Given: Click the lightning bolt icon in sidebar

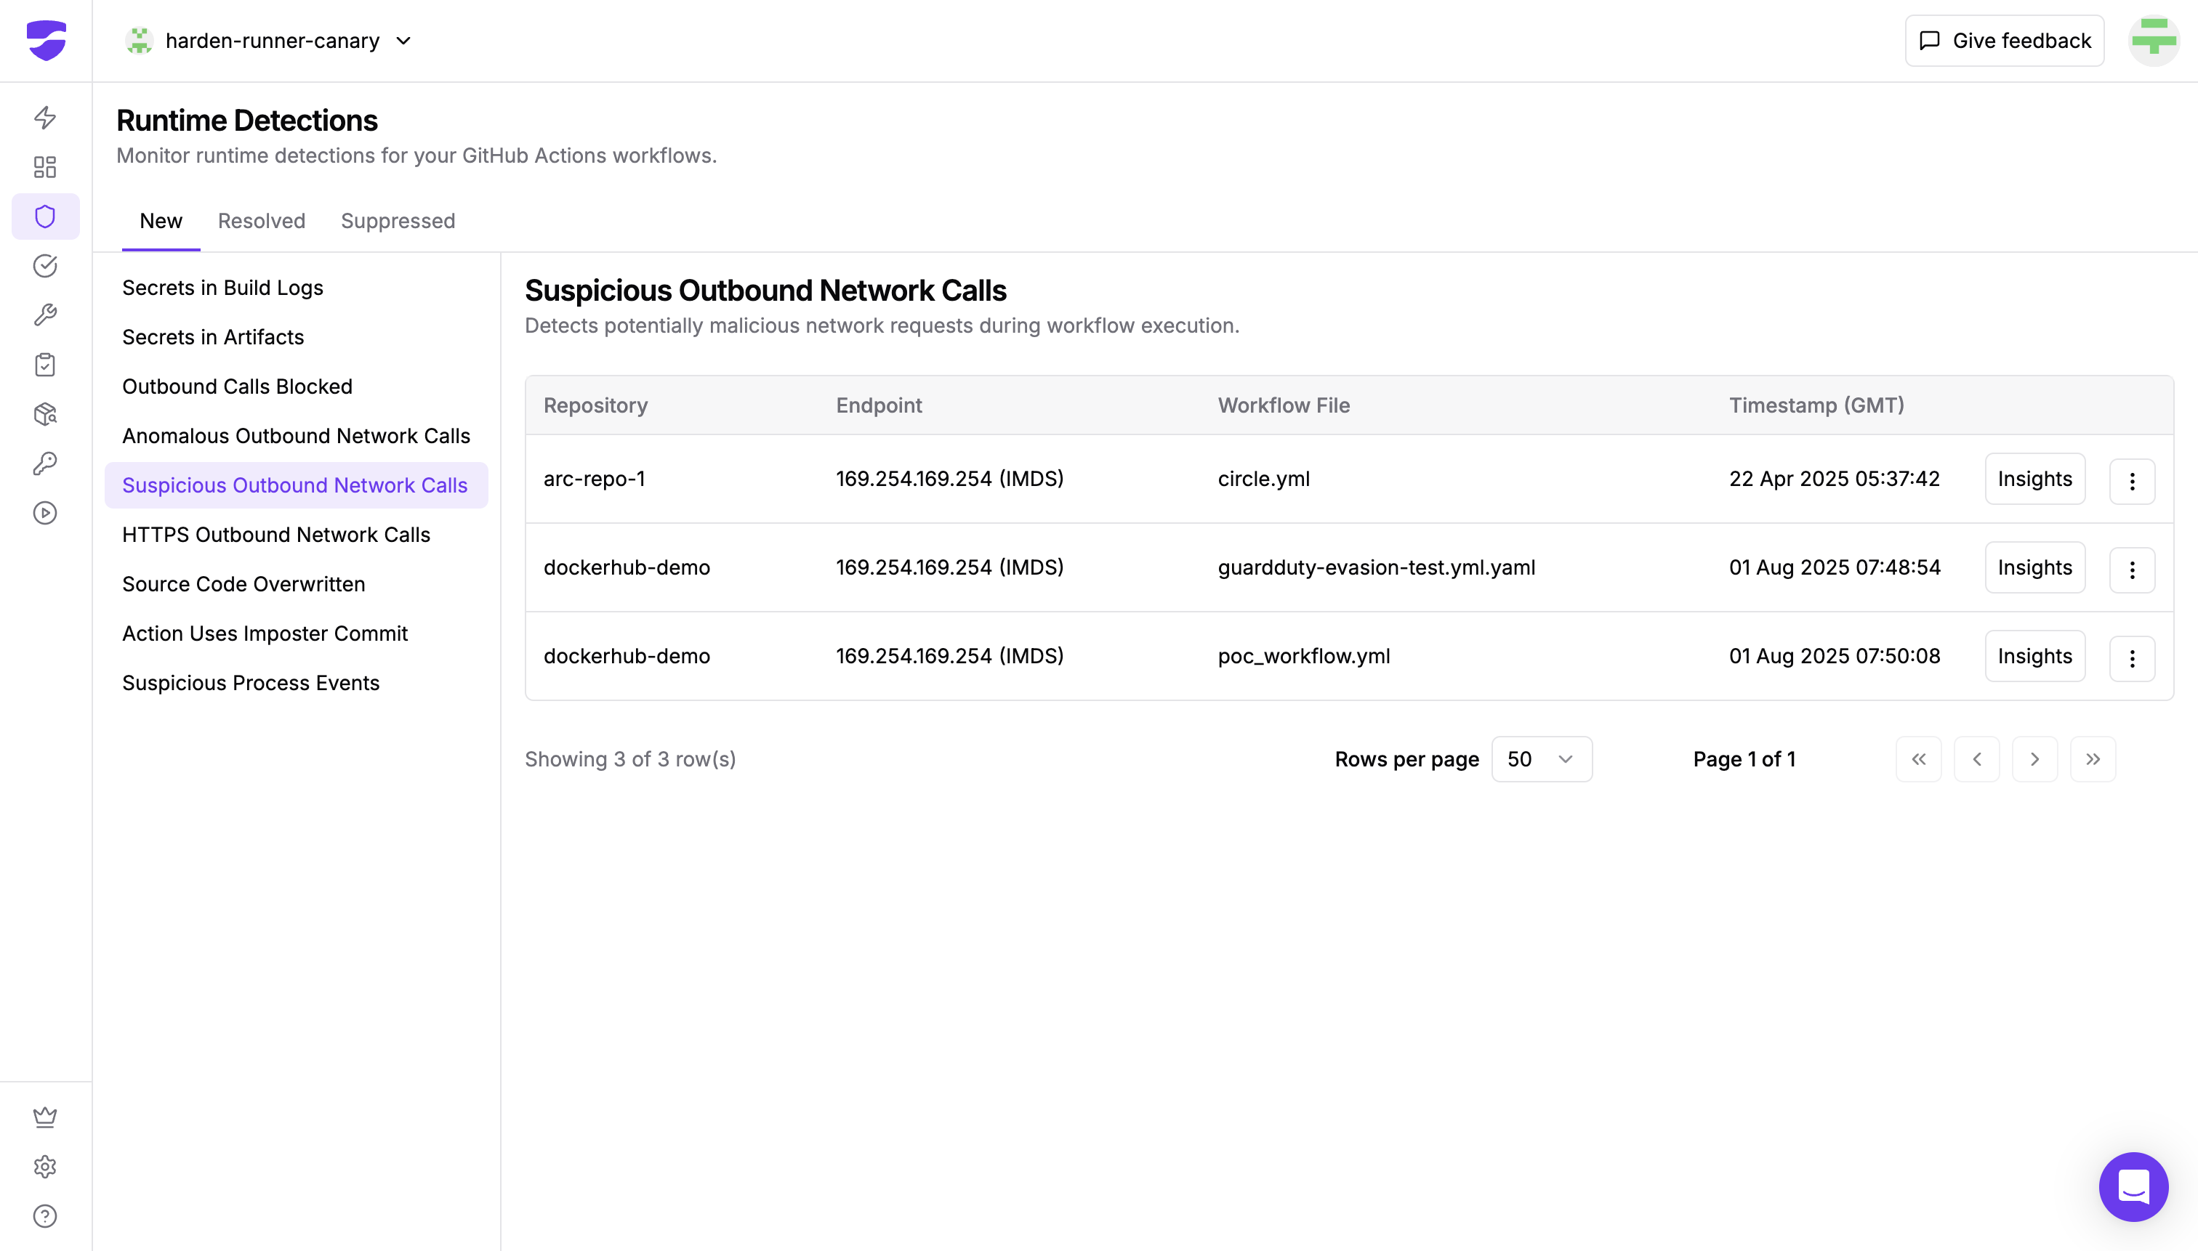Looking at the screenshot, I should tap(44, 118).
